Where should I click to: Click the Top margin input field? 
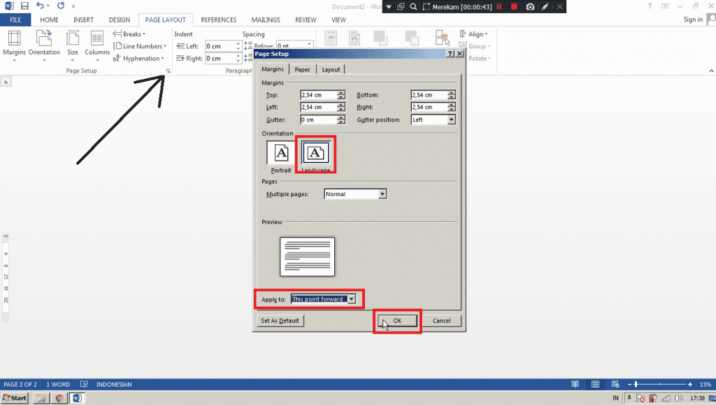[x=318, y=95]
